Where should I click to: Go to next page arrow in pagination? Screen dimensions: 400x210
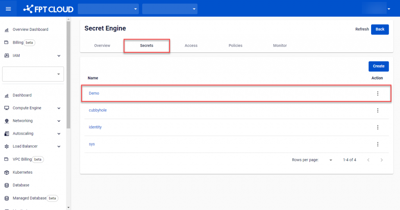coord(382,160)
